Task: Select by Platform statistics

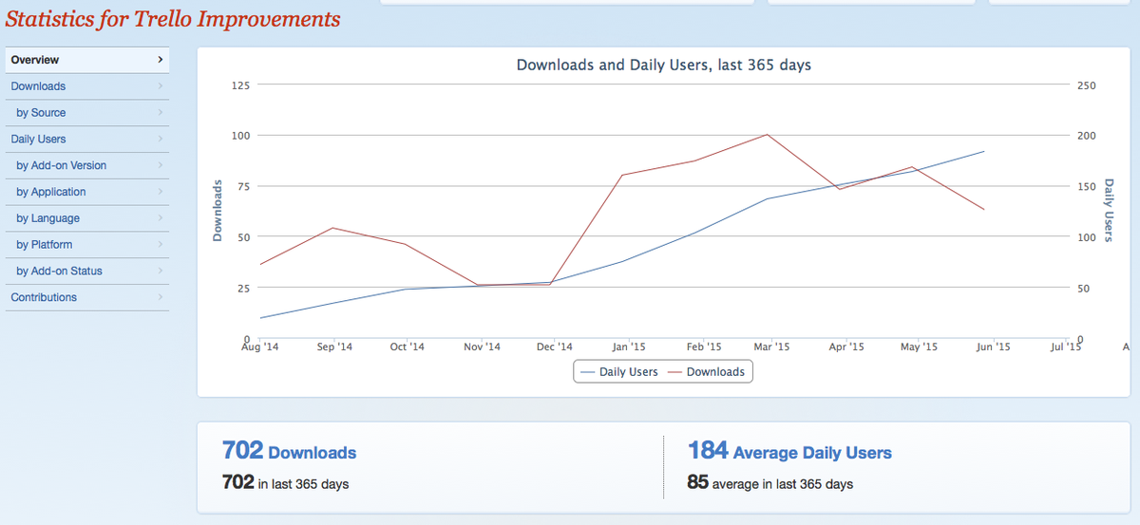Action: (86, 245)
